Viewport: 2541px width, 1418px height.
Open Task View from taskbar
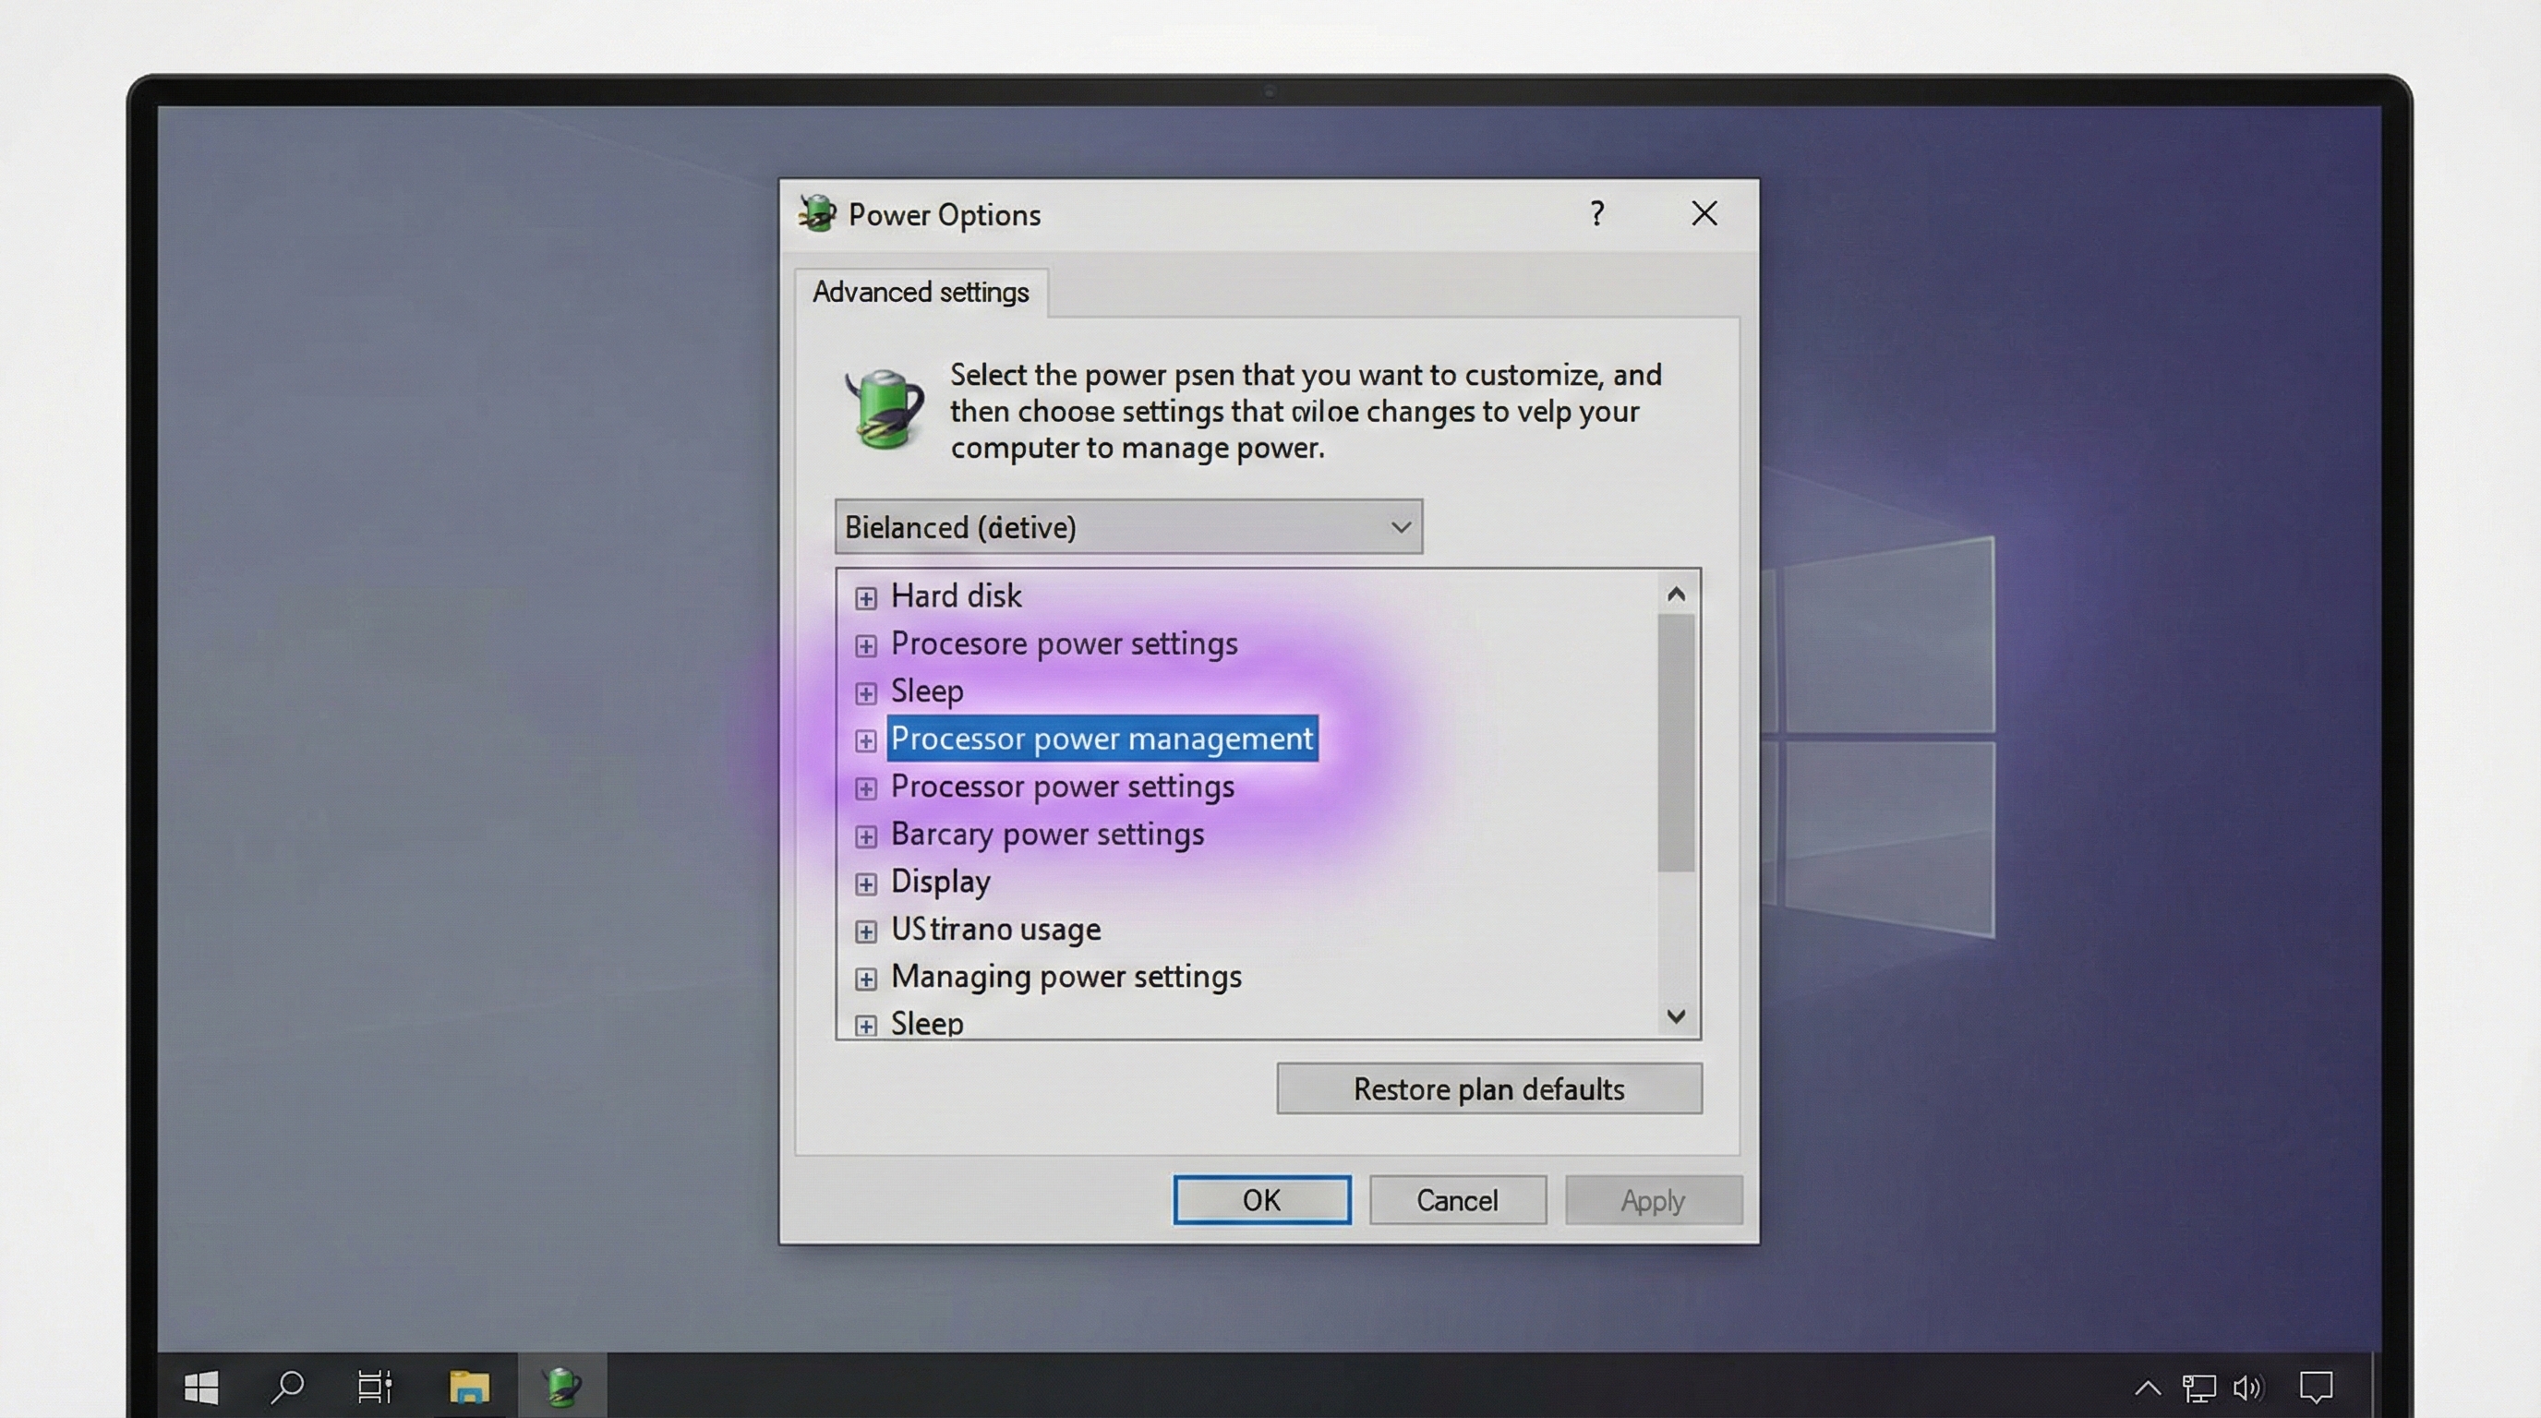[374, 1387]
